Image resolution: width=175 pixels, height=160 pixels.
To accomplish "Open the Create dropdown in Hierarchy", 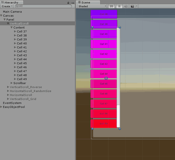I will 7,6.
